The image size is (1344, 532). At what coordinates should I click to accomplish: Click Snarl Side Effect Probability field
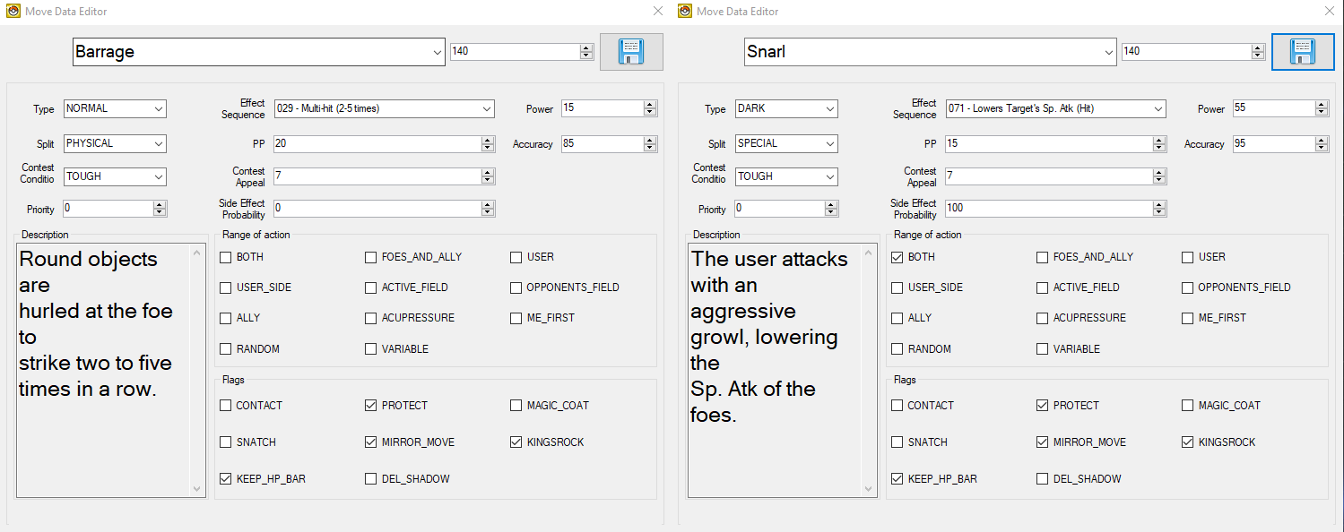click(1048, 209)
